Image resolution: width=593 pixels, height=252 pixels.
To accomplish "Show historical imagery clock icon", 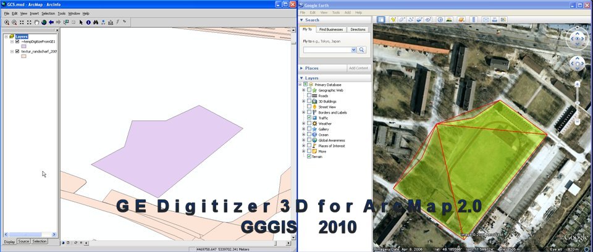I will tap(440, 19).
